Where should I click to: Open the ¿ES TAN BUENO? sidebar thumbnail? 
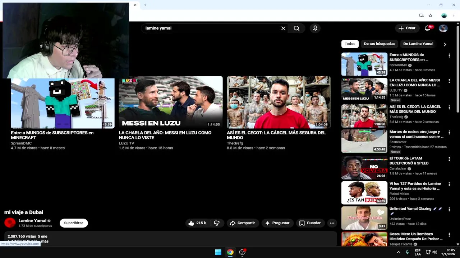pos(364,193)
